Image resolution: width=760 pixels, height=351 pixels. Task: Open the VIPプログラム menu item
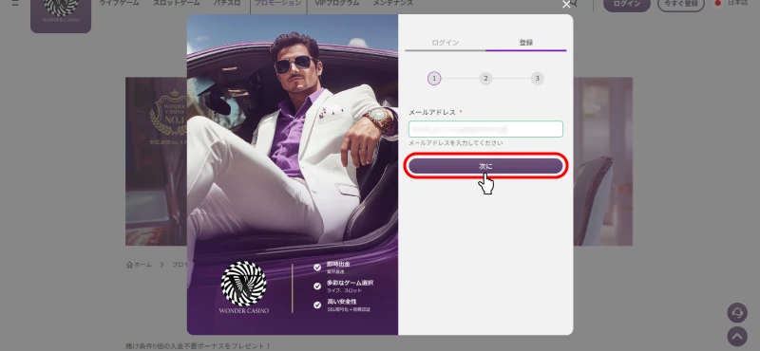[x=337, y=3]
